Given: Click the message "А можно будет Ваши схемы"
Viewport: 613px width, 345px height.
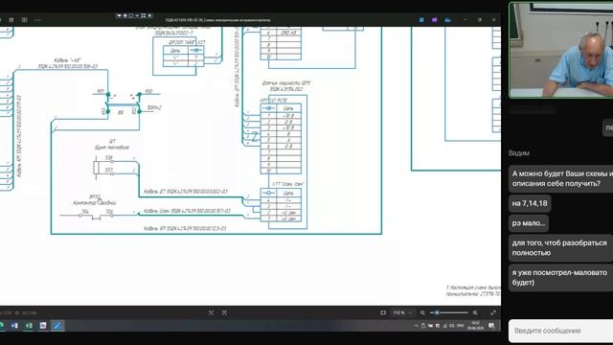Looking at the screenshot, I should click(560, 178).
